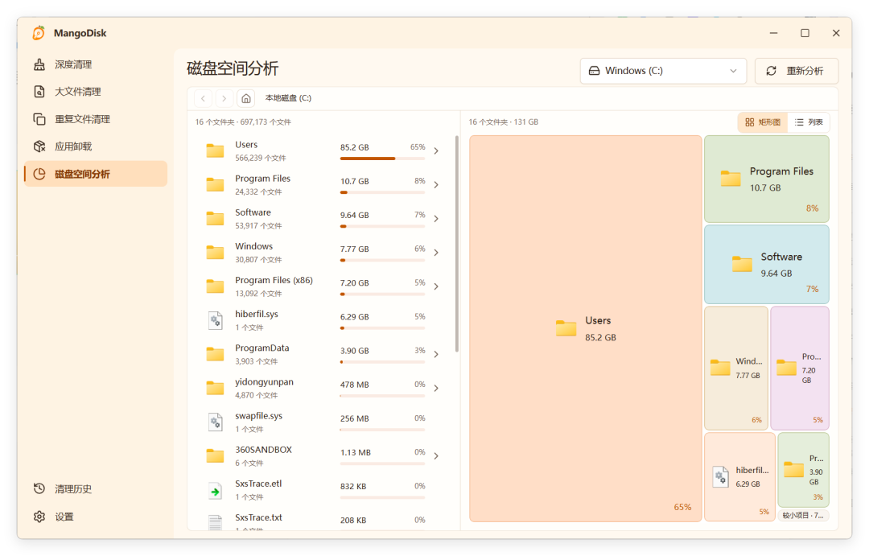Open the 设置 gear icon
Image resolution: width=869 pixels, height=556 pixels.
(x=39, y=517)
